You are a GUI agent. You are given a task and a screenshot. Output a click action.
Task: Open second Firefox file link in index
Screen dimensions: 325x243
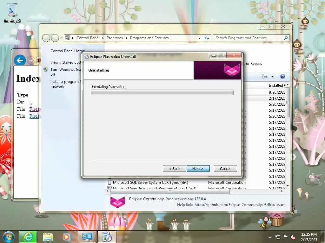coord(34,116)
